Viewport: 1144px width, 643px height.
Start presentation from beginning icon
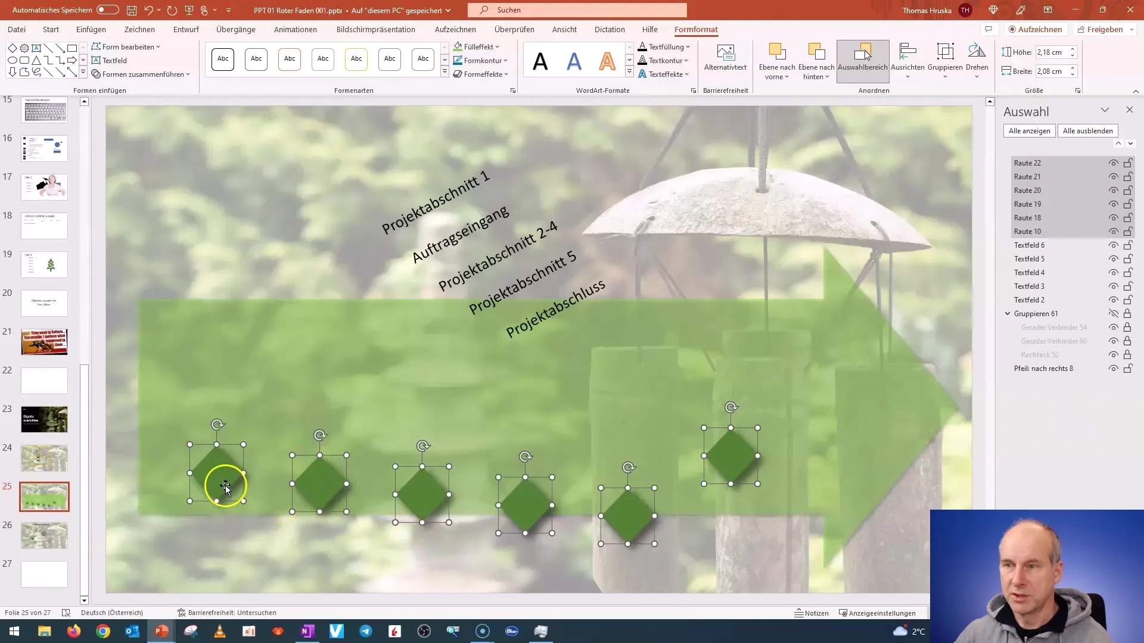tap(189, 10)
